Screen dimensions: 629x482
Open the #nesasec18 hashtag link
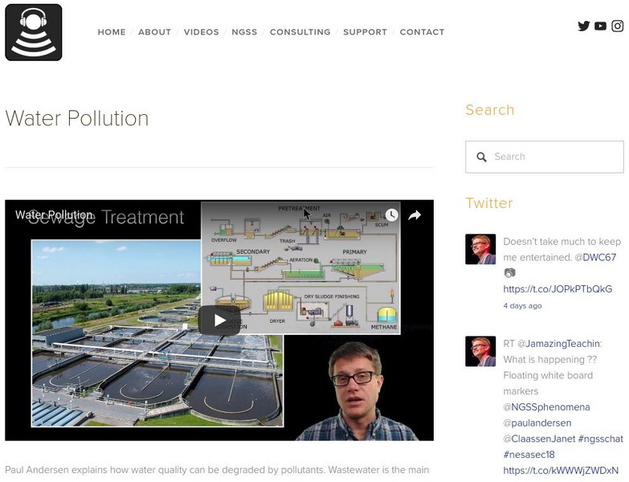click(529, 455)
